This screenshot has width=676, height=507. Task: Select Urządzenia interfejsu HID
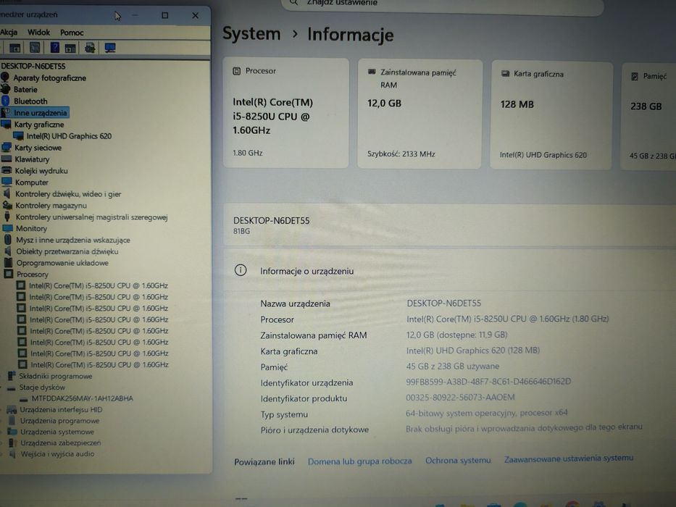[x=61, y=409]
